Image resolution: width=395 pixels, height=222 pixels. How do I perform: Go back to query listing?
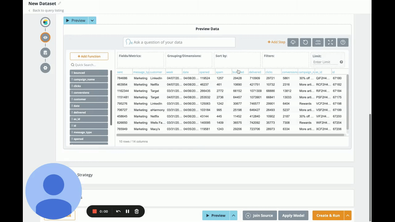pos(48,10)
